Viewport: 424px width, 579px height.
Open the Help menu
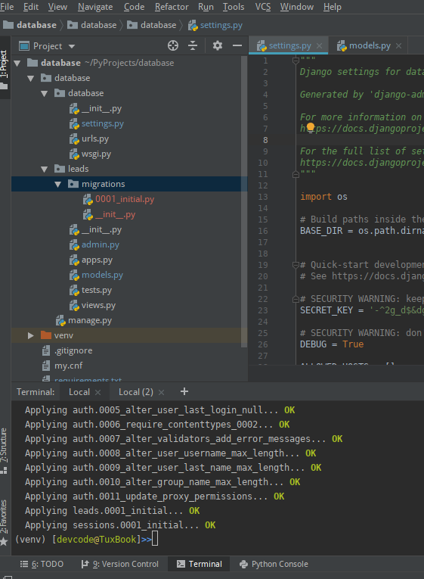point(333,7)
